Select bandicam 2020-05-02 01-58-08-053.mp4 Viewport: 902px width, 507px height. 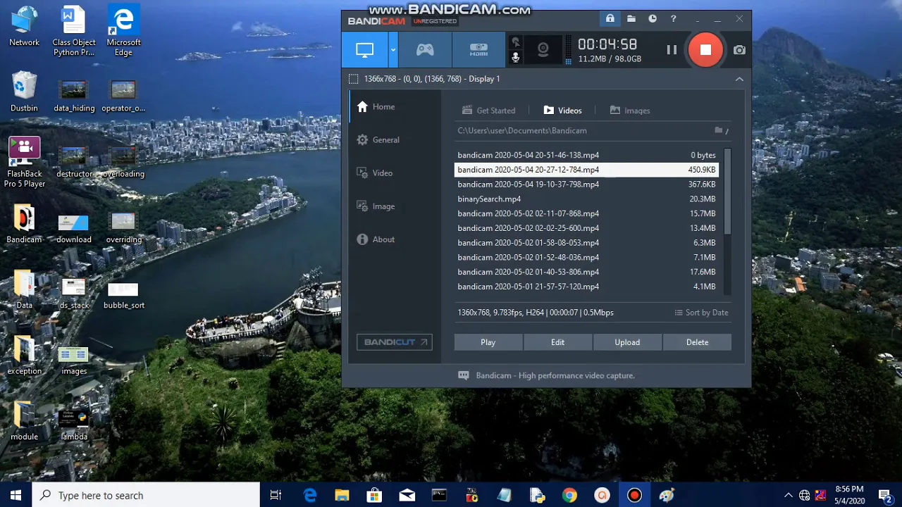point(586,243)
